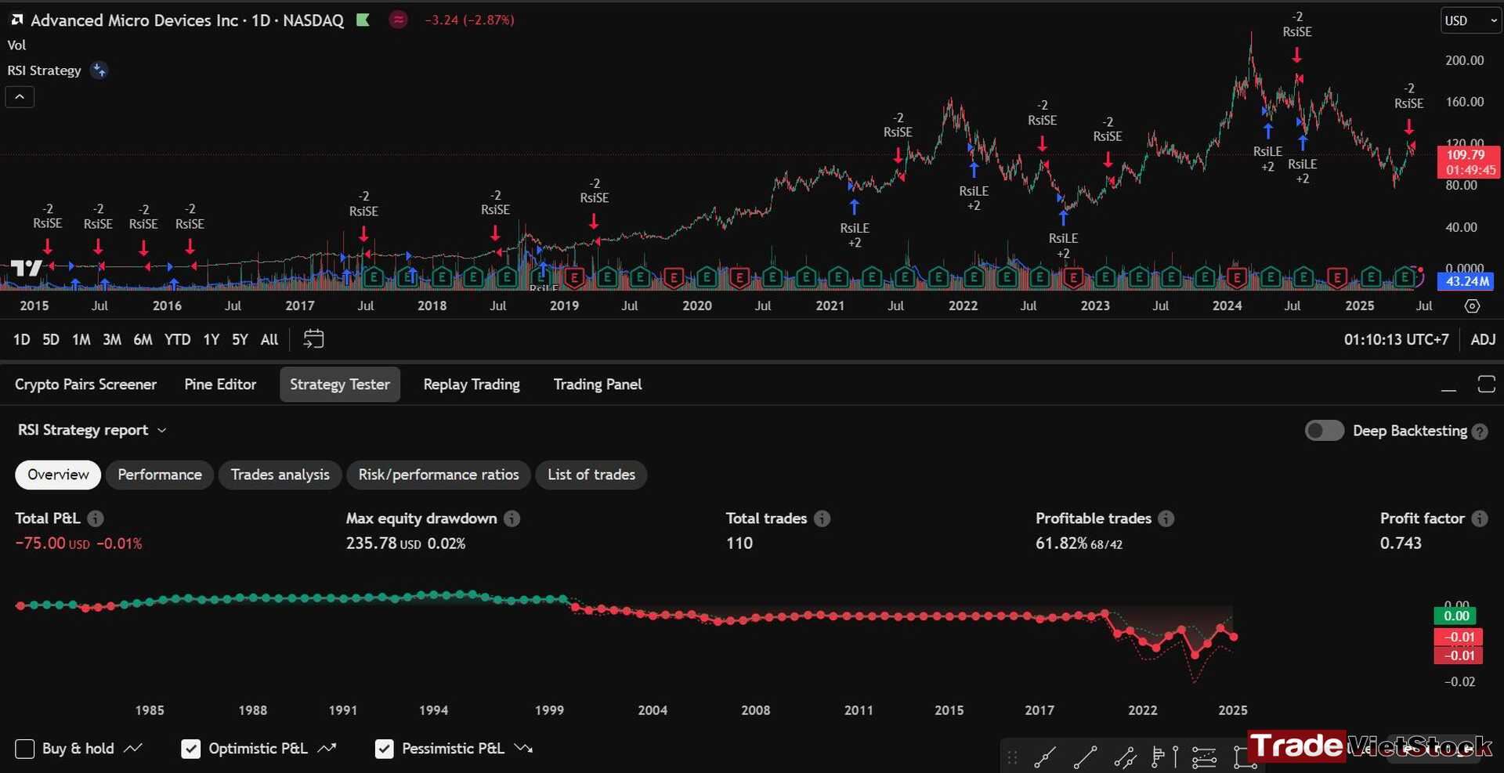Open the Trading Panel tab
The height and width of the screenshot is (773, 1504).
598,385
